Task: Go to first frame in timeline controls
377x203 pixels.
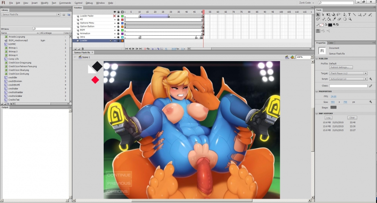Action: [x=126, y=49]
